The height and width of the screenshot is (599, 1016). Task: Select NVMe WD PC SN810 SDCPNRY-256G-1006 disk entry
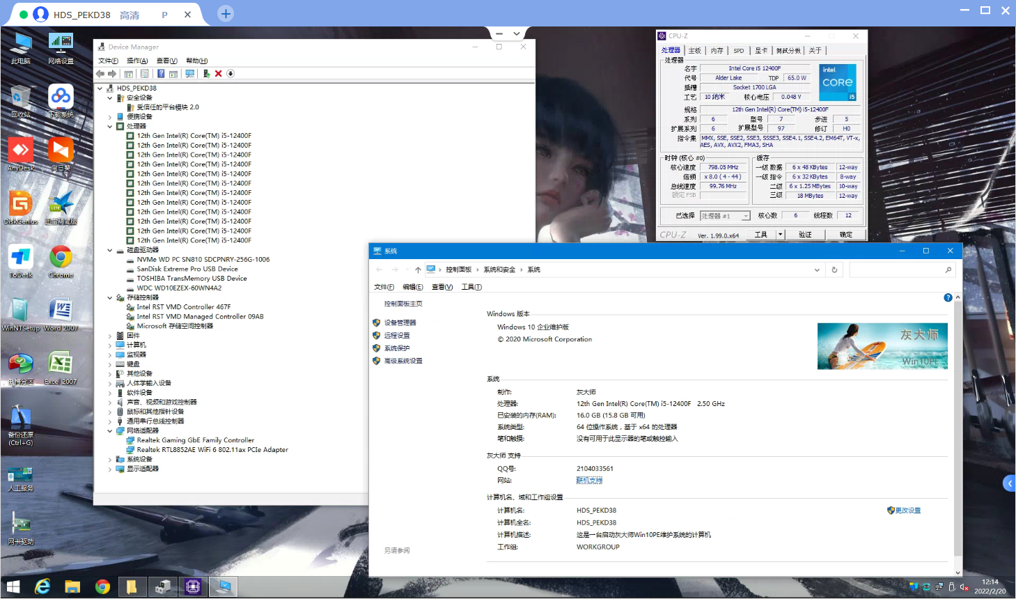(x=203, y=260)
